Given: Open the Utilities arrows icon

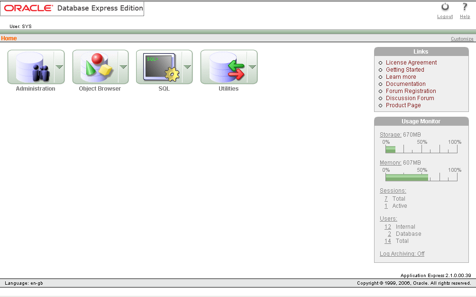Looking at the screenshot, I should coord(224,67).
